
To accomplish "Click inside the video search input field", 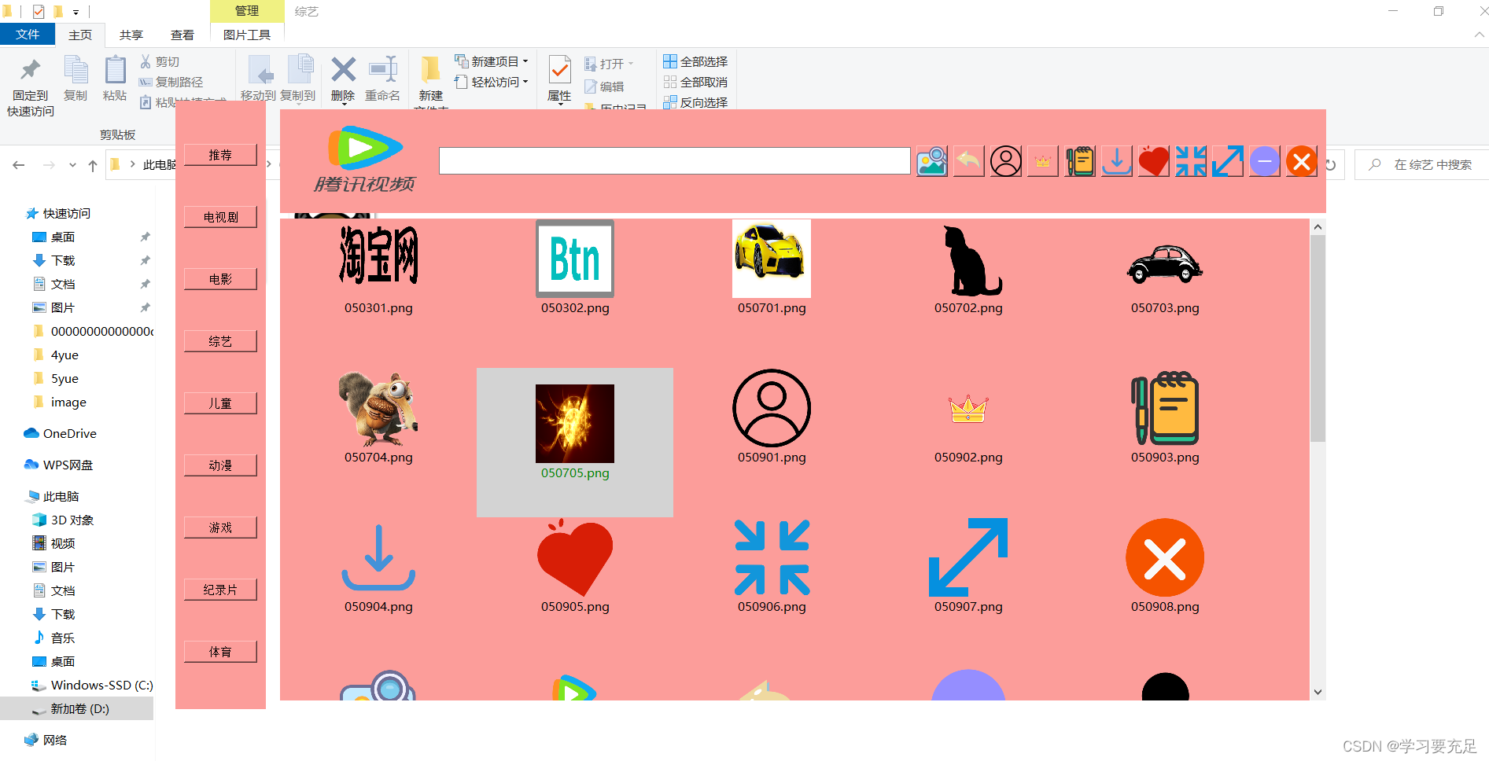I will tap(673, 160).
